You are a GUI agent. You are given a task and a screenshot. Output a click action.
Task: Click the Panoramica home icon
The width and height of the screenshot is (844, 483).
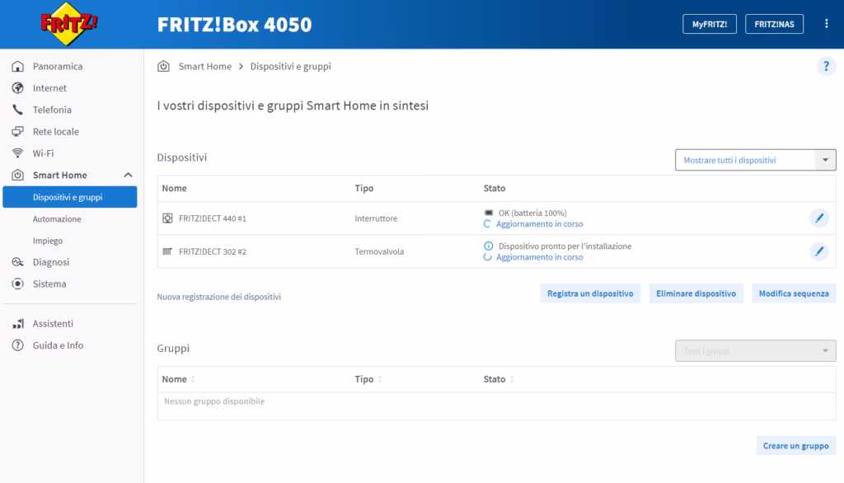[x=18, y=66]
